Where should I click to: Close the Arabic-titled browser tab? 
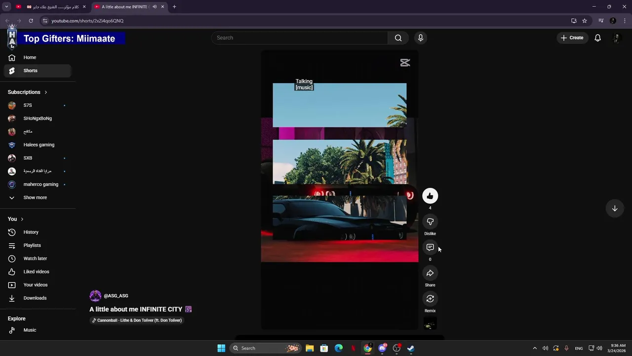click(x=84, y=7)
